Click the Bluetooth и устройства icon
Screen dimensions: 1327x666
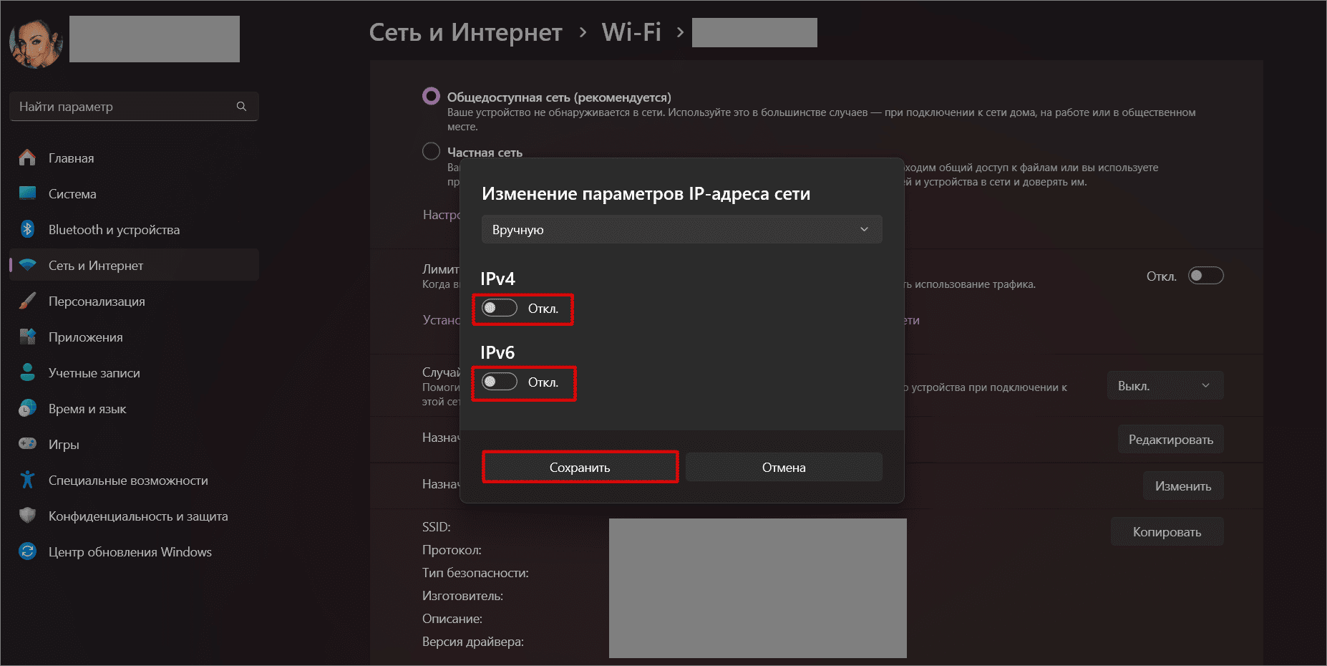pyautogui.click(x=27, y=229)
